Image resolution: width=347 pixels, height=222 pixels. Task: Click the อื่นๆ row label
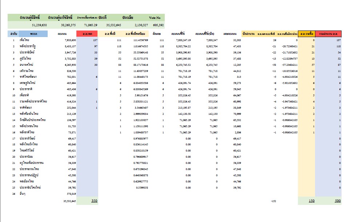[22, 194]
